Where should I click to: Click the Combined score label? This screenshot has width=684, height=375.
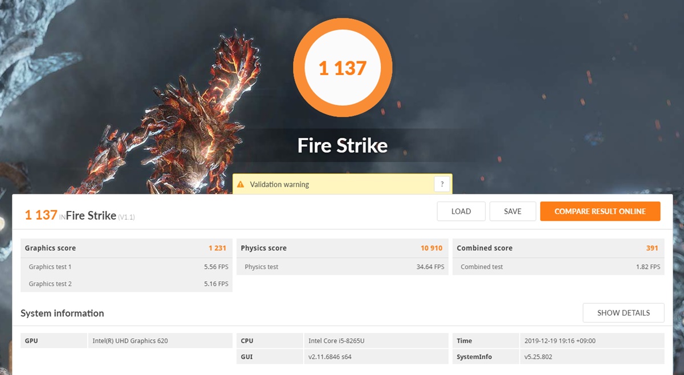[x=484, y=248]
